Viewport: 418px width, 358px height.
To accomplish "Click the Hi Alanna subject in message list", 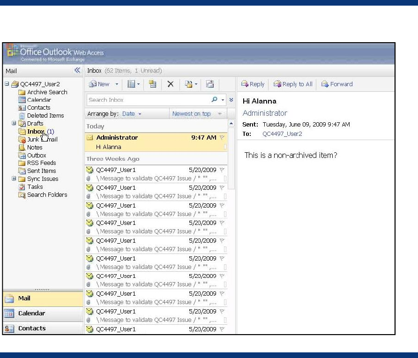I will click(x=108, y=147).
